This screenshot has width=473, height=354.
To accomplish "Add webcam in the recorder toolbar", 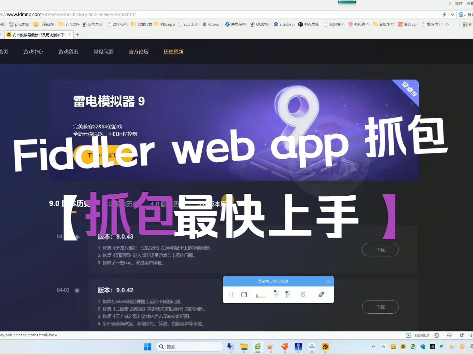I will 304,295.
